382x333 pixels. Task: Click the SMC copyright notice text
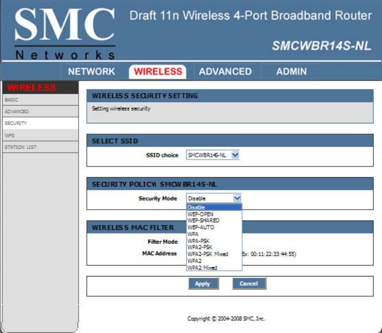[226, 319]
